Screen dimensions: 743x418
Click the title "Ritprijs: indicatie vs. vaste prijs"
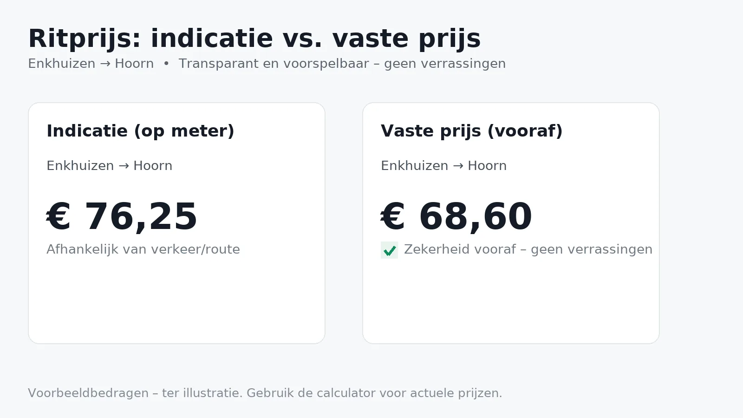pyautogui.click(x=254, y=39)
